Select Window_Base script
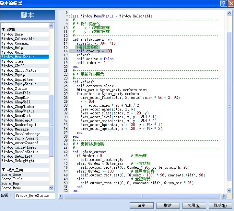Image resolution: width=234 pixels, height=211 pixels. point(25,34)
